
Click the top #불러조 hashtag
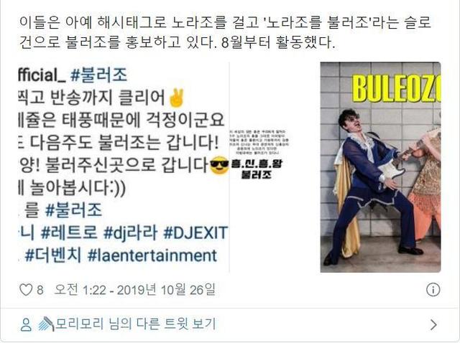tap(99, 75)
